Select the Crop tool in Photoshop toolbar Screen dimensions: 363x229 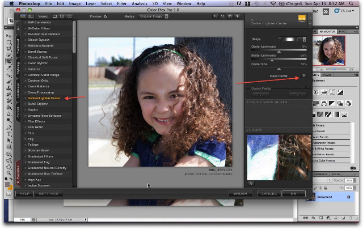coord(9,62)
